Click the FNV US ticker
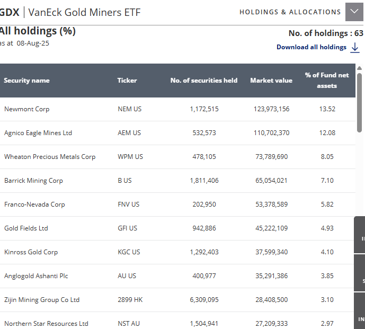Screen dimensions: 365x329 click(x=129, y=204)
